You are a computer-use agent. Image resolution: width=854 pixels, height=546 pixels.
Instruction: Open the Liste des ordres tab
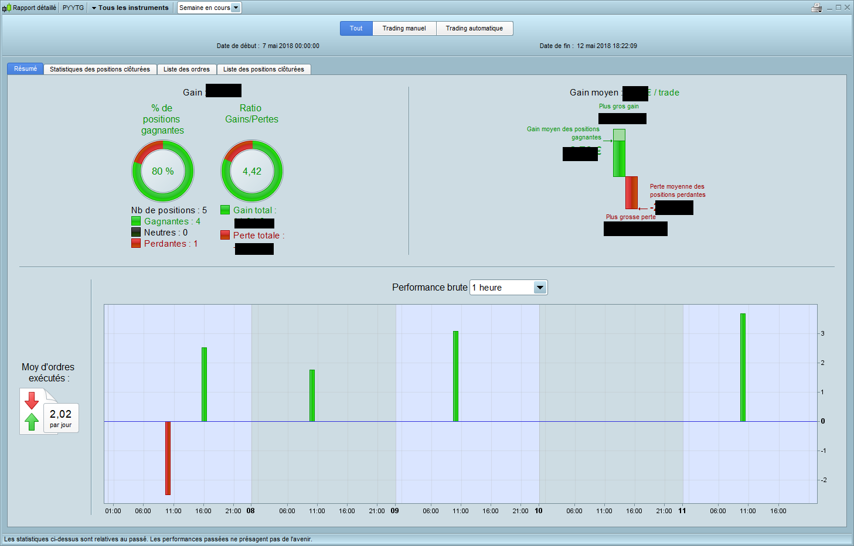(186, 69)
